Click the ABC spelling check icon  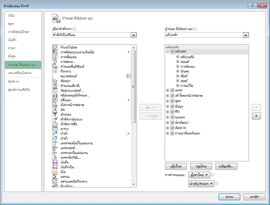(x=55, y=62)
